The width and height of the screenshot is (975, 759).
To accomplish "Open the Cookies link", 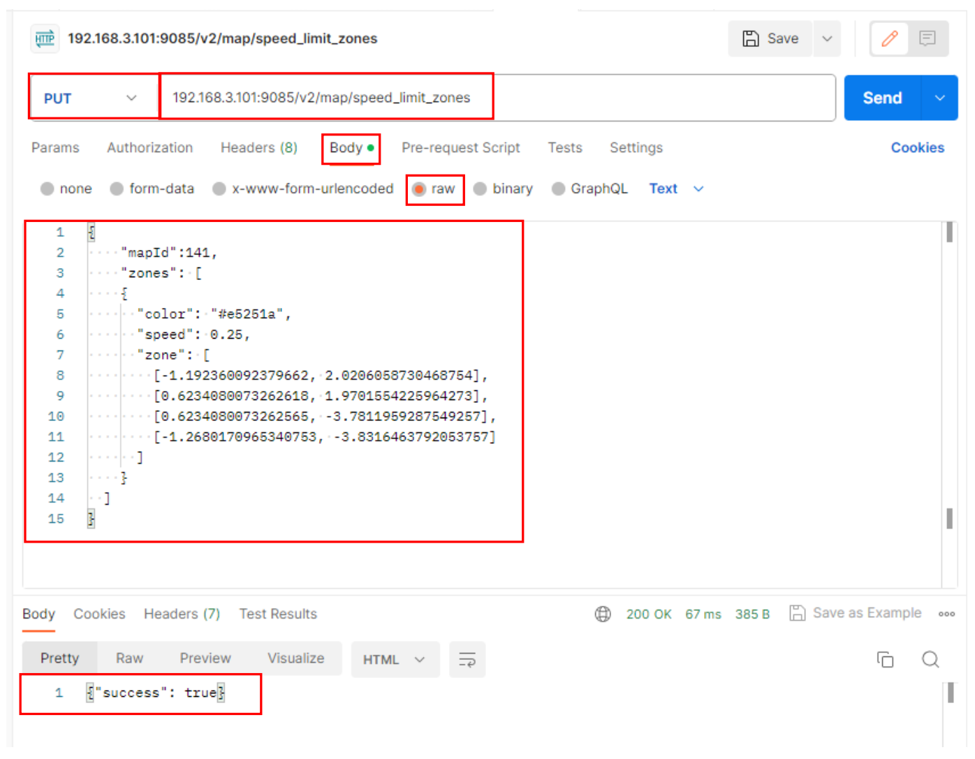I will [917, 148].
